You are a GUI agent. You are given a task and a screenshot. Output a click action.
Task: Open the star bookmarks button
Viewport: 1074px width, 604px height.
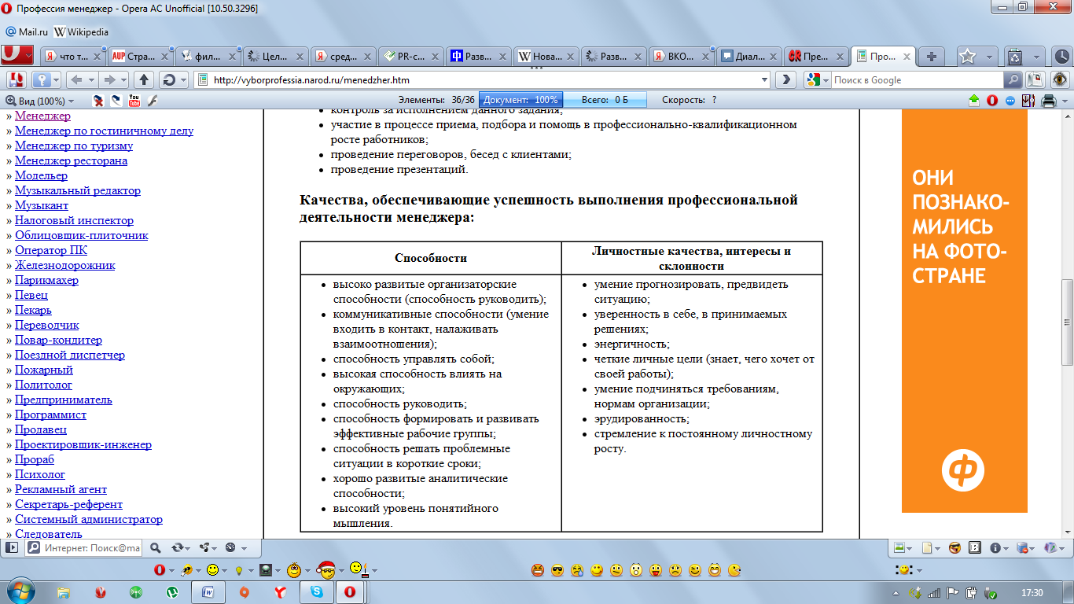coord(968,56)
